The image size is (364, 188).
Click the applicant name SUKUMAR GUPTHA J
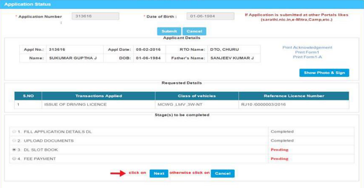coord(73,58)
